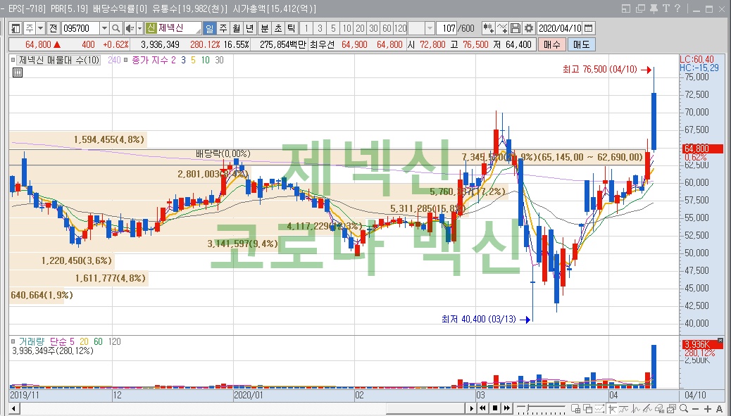Toggle the left panel layout icon
The image size is (731, 416).
[x=15, y=28]
